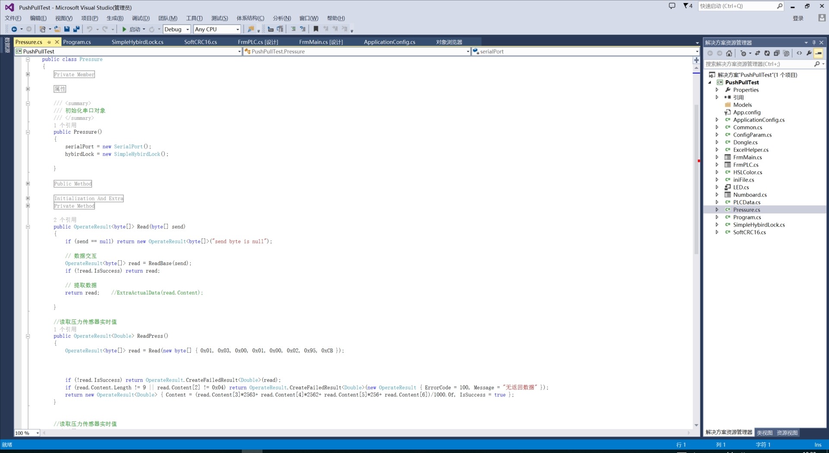Click the Save All toolbar icon

pyautogui.click(x=76, y=29)
